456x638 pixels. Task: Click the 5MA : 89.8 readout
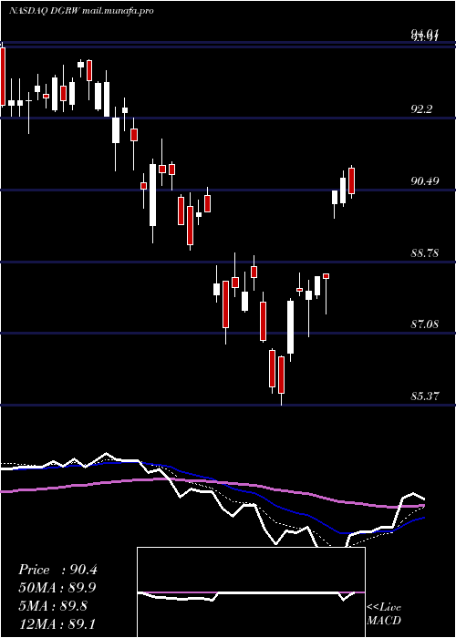(53, 605)
